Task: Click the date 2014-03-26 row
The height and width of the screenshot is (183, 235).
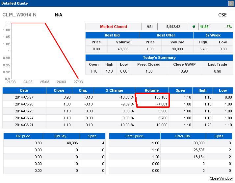Action: pos(24,104)
